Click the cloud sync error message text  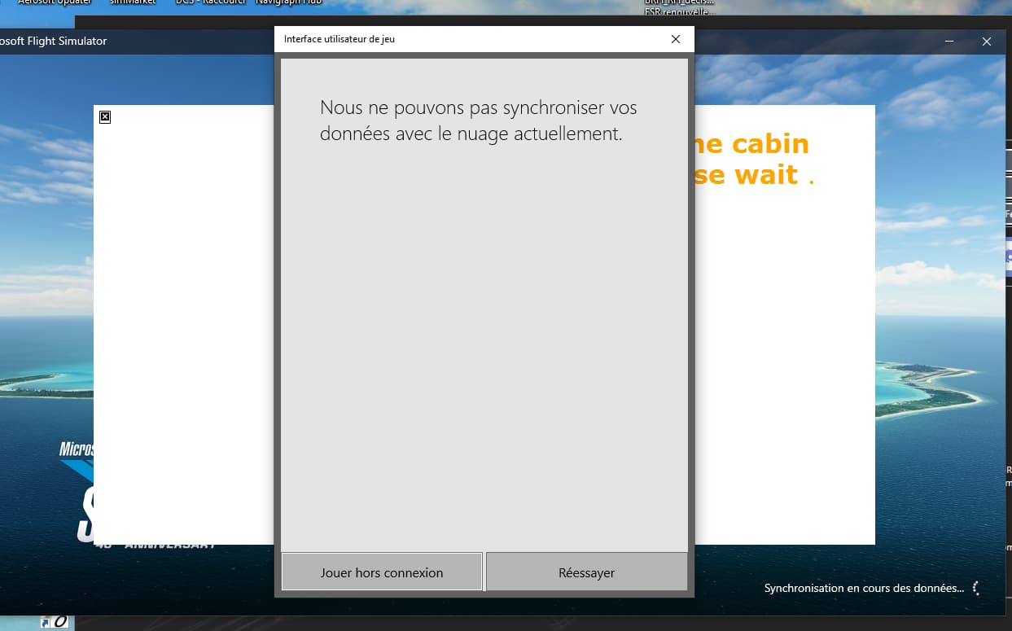pos(479,121)
